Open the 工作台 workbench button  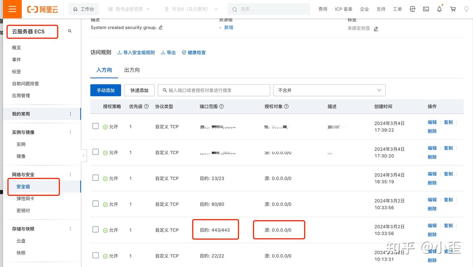(83, 9)
